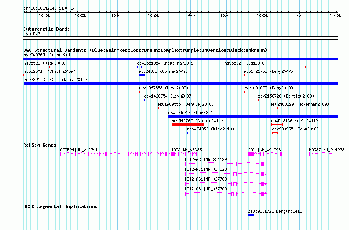Click the UCSC segmental duplication blue block

251,215
